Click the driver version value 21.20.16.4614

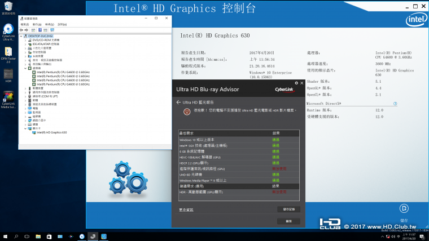point(262,66)
